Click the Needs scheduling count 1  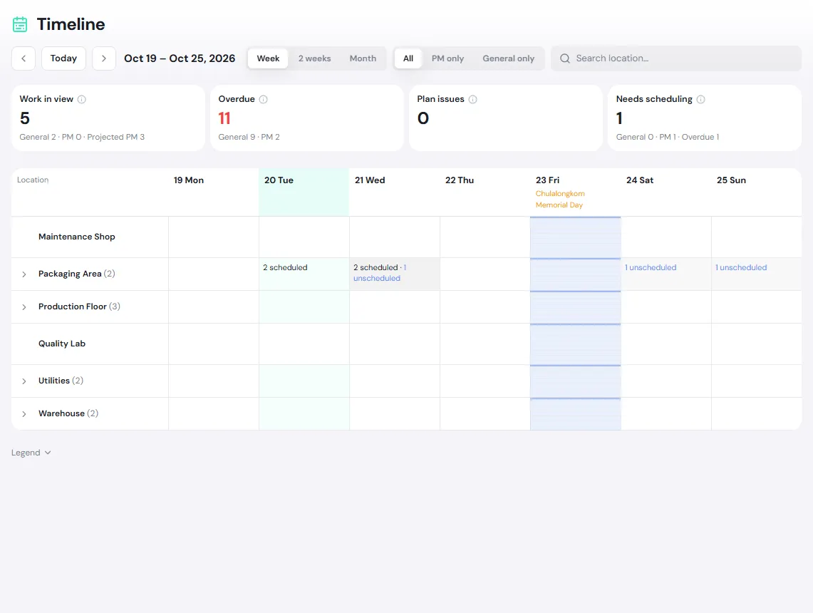coord(619,118)
